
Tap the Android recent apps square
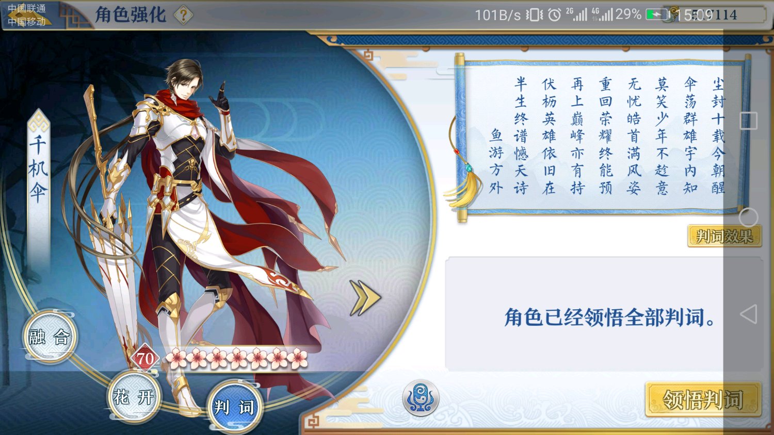click(748, 121)
